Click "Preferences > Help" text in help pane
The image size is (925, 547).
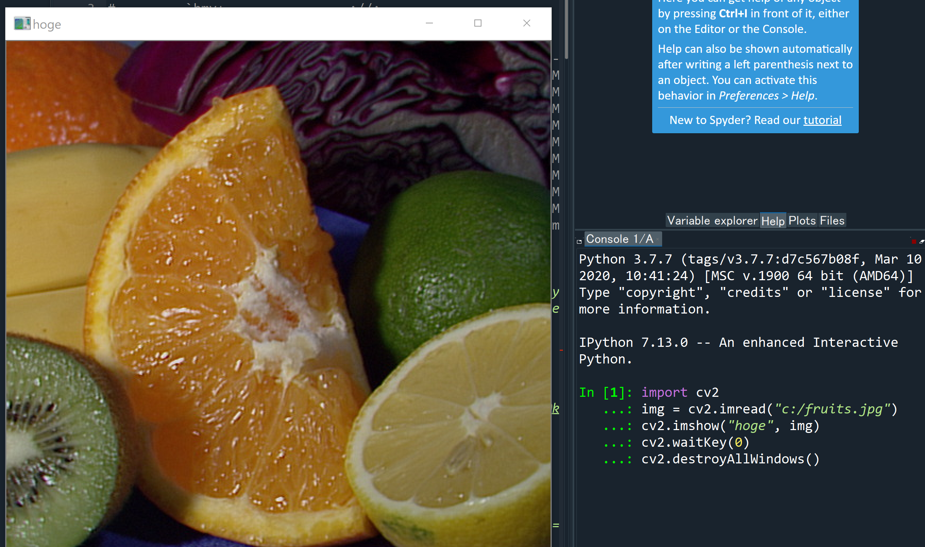coord(767,96)
